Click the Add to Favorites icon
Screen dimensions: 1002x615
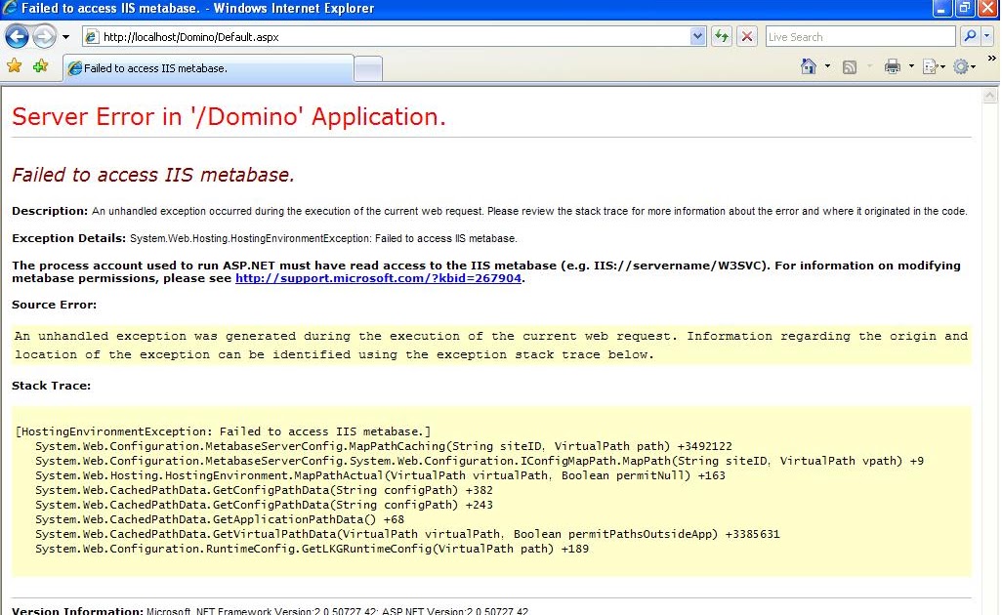(40, 65)
